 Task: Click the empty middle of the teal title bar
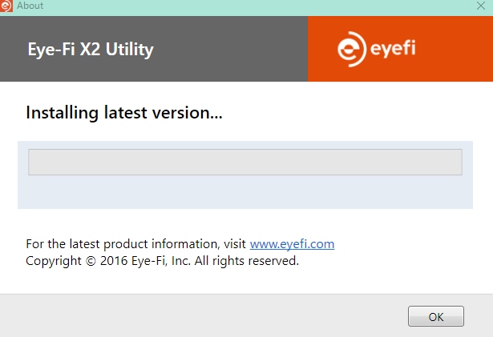[x=240, y=6]
